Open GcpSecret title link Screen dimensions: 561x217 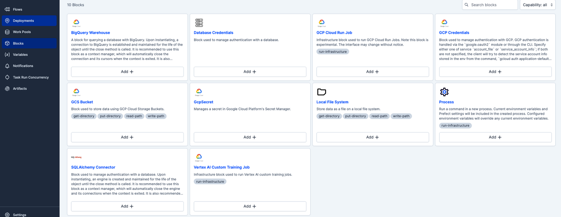[x=203, y=102]
